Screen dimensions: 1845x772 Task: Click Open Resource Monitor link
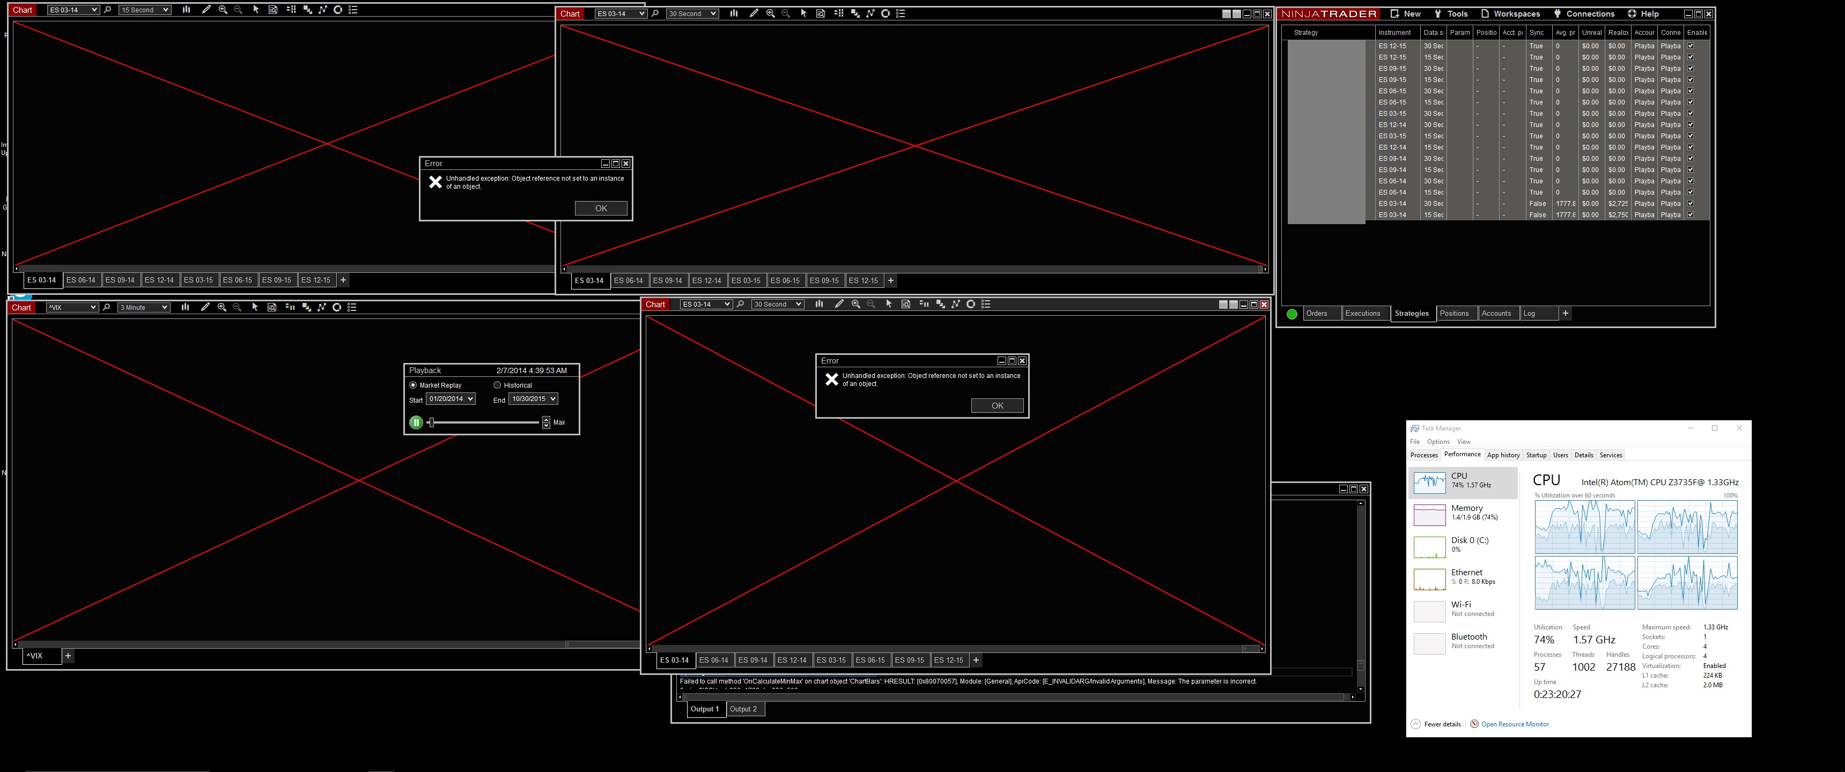pyautogui.click(x=1514, y=724)
